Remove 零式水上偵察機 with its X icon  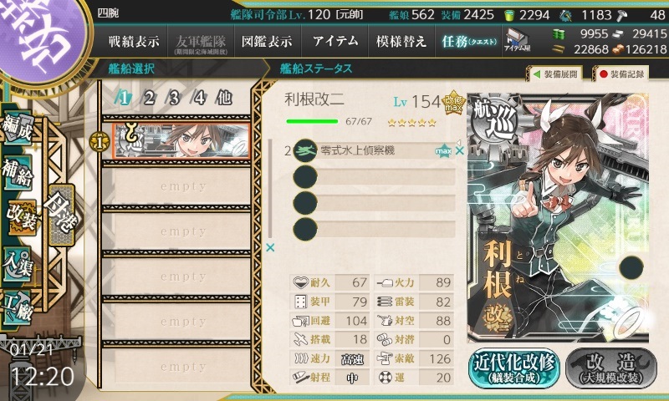point(459,150)
